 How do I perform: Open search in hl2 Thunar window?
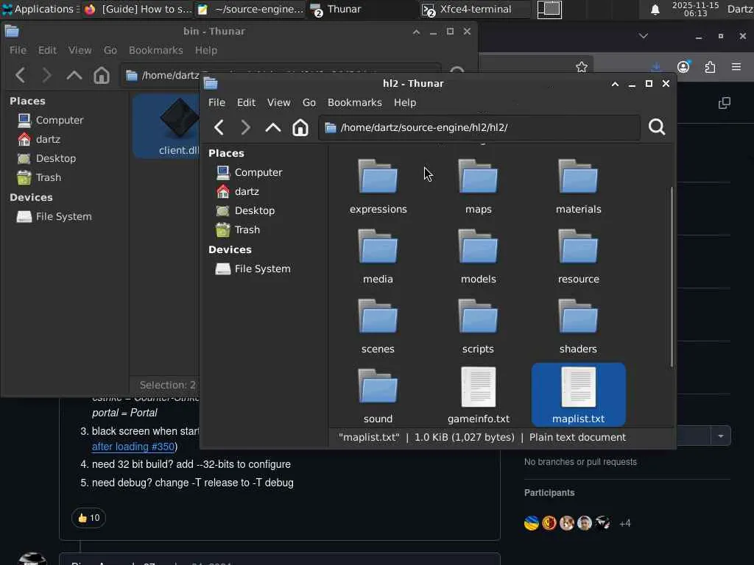click(x=657, y=127)
